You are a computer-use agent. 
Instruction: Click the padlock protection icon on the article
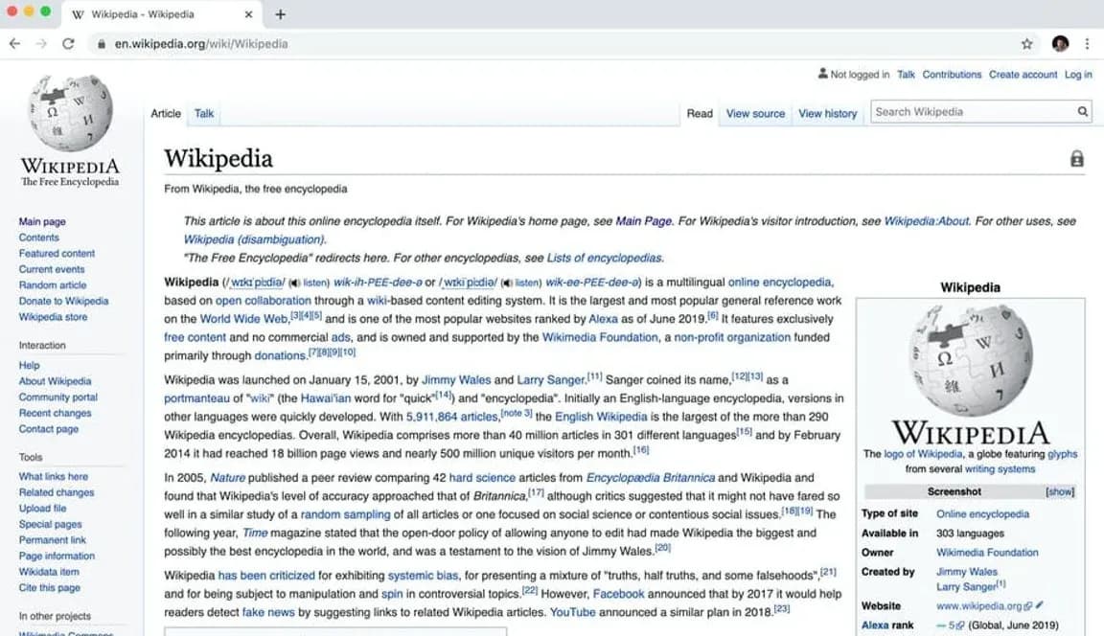point(1076,158)
